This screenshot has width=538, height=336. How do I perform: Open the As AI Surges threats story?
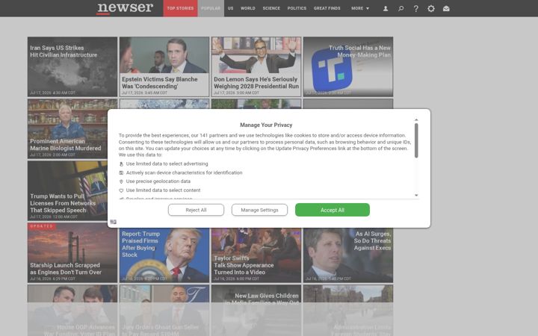348,255
